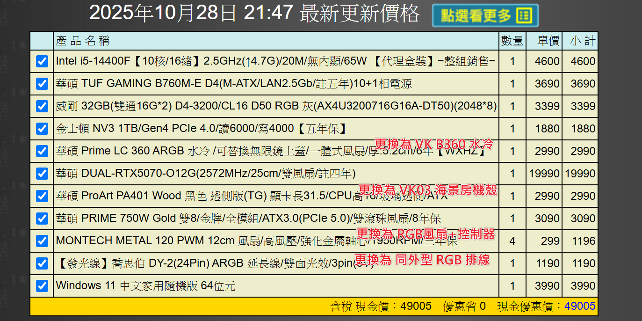This screenshot has height=321, width=642.
Task: Click the 優惠省 0 discount text
Action: pos(464,306)
